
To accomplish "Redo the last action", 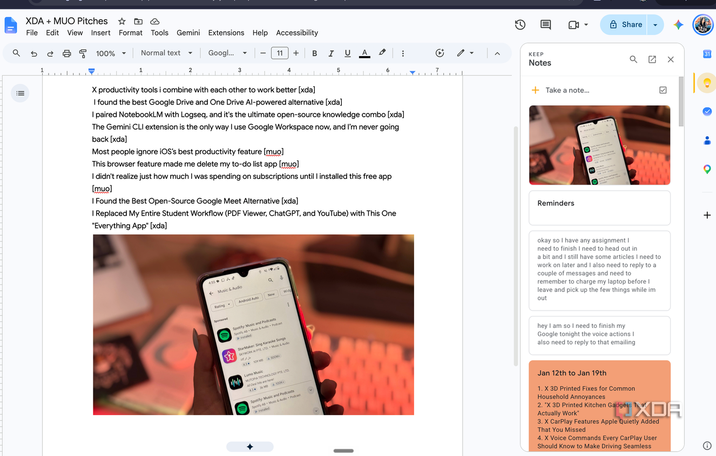I will (x=50, y=53).
